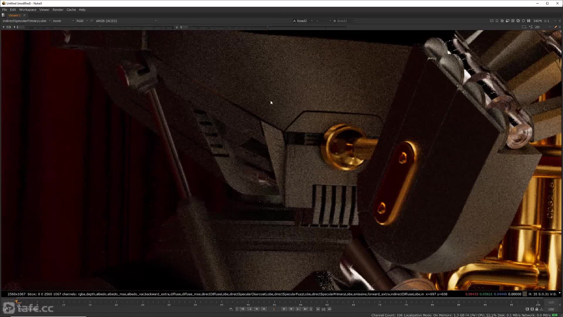The height and width of the screenshot is (317, 563).
Task: Open the File menu
Action: tap(5, 10)
